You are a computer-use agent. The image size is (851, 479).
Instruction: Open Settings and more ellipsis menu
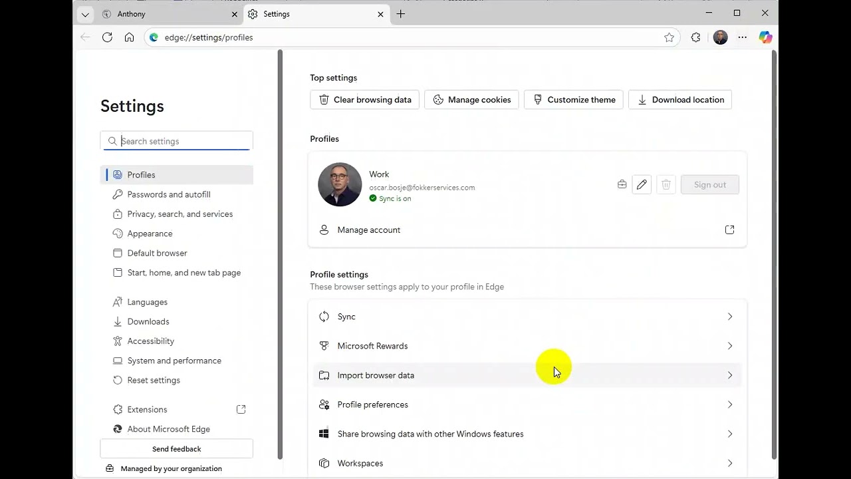point(743,37)
